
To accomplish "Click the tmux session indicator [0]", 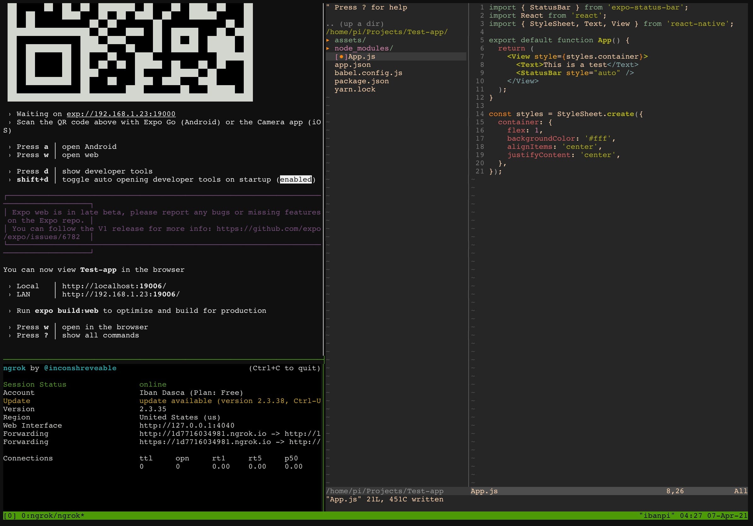I will pyautogui.click(x=9, y=516).
